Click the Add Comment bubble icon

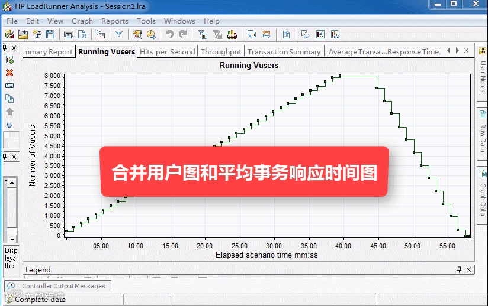pyautogui.click(x=306, y=34)
